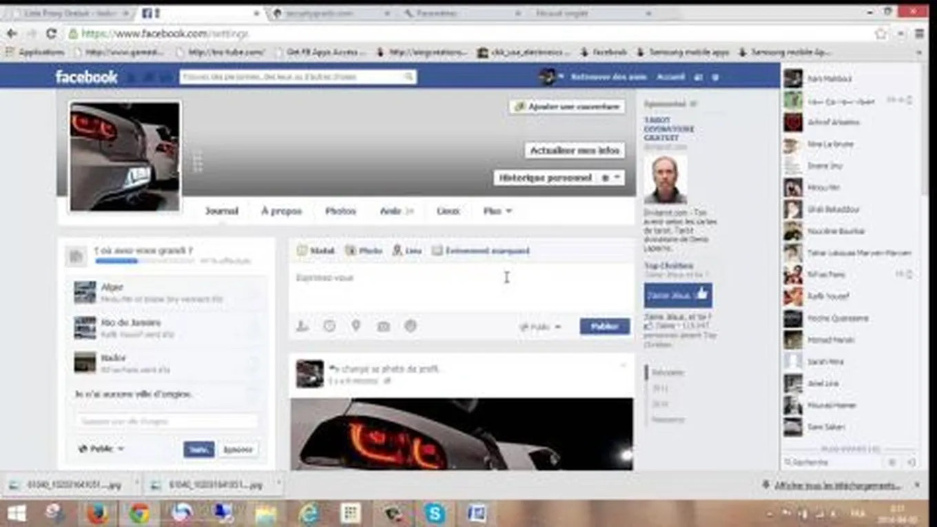Click the location pin icon below composer
The height and width of the screenshot is (527, 937).
point(356,326)
